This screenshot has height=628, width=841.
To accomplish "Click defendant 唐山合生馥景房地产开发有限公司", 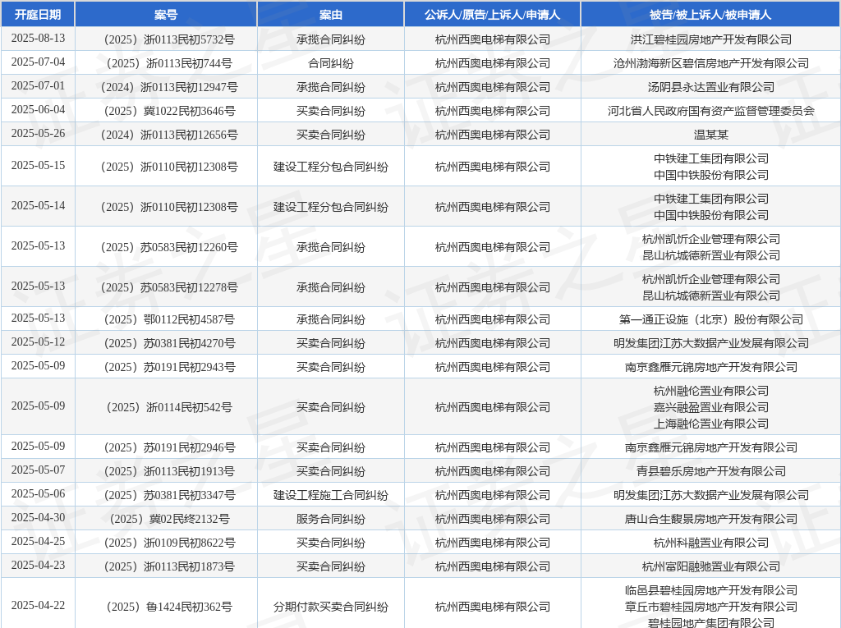I will (x=711, y=519).
